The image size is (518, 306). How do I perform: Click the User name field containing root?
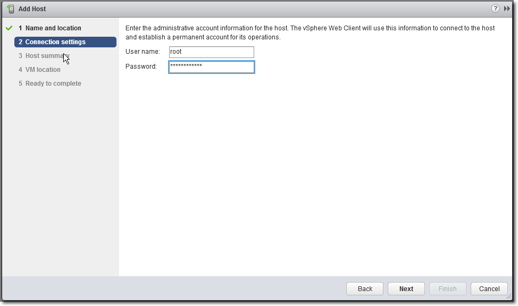pyautogui.click(x=212, y=52)
